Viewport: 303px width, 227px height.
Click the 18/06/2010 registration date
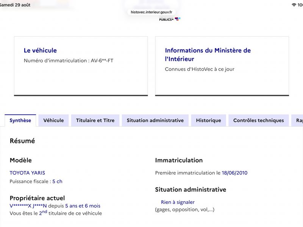click(234, 173)
